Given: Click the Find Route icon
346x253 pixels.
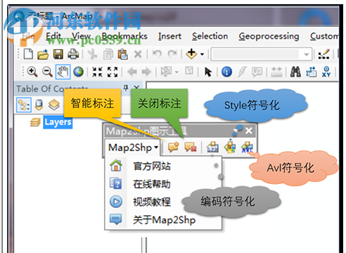Looking at the screenshot, I should (x=311, y=72).
